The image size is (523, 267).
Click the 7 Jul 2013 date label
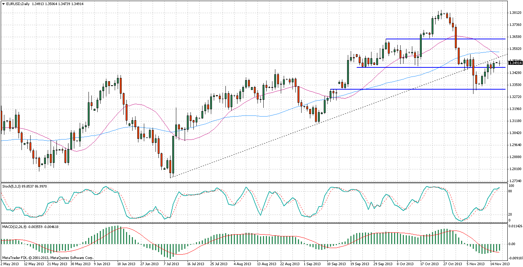(171, 264)
